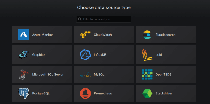Select the InfluxDB label
The width and height of the screenshot is (210, 104).
pos(100,55)
